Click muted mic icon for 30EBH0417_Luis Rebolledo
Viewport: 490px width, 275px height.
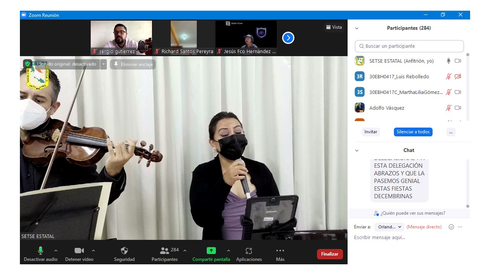click(449, 76)
